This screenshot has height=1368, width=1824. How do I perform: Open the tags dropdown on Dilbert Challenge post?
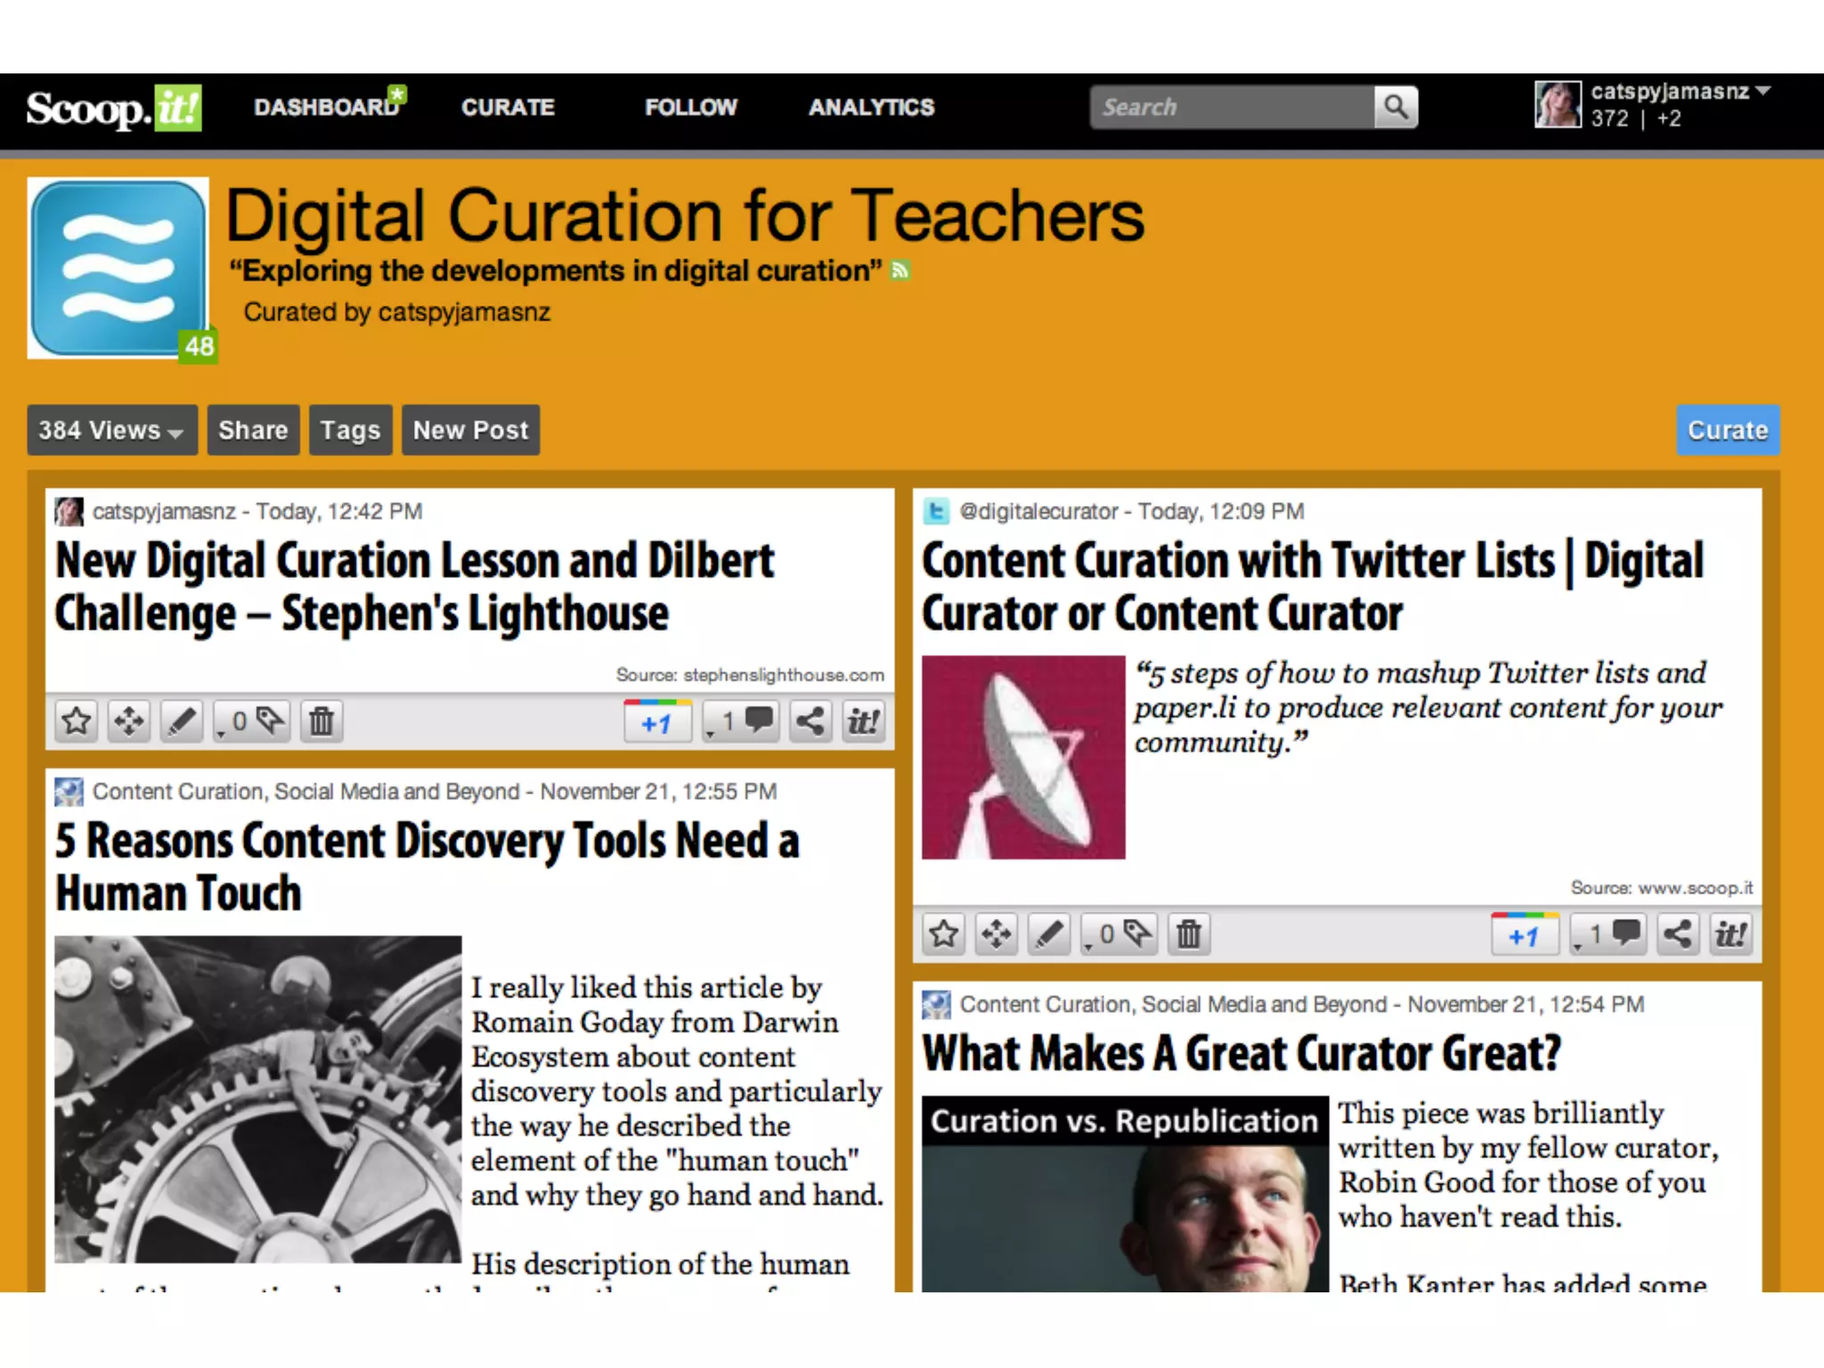[x=253, y=721]
